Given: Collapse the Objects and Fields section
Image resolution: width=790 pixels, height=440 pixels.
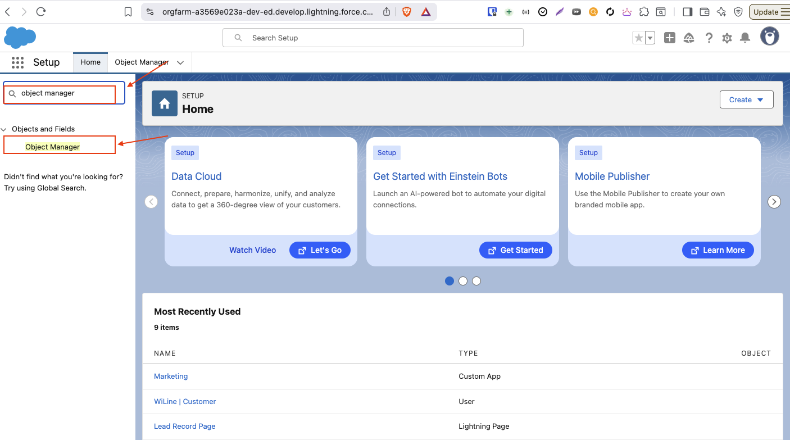Looking at the screenshot, I should tap(4, 129).
